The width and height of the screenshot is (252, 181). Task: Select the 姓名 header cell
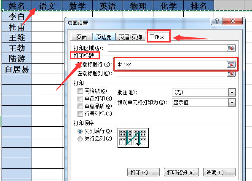pos(16,5)
